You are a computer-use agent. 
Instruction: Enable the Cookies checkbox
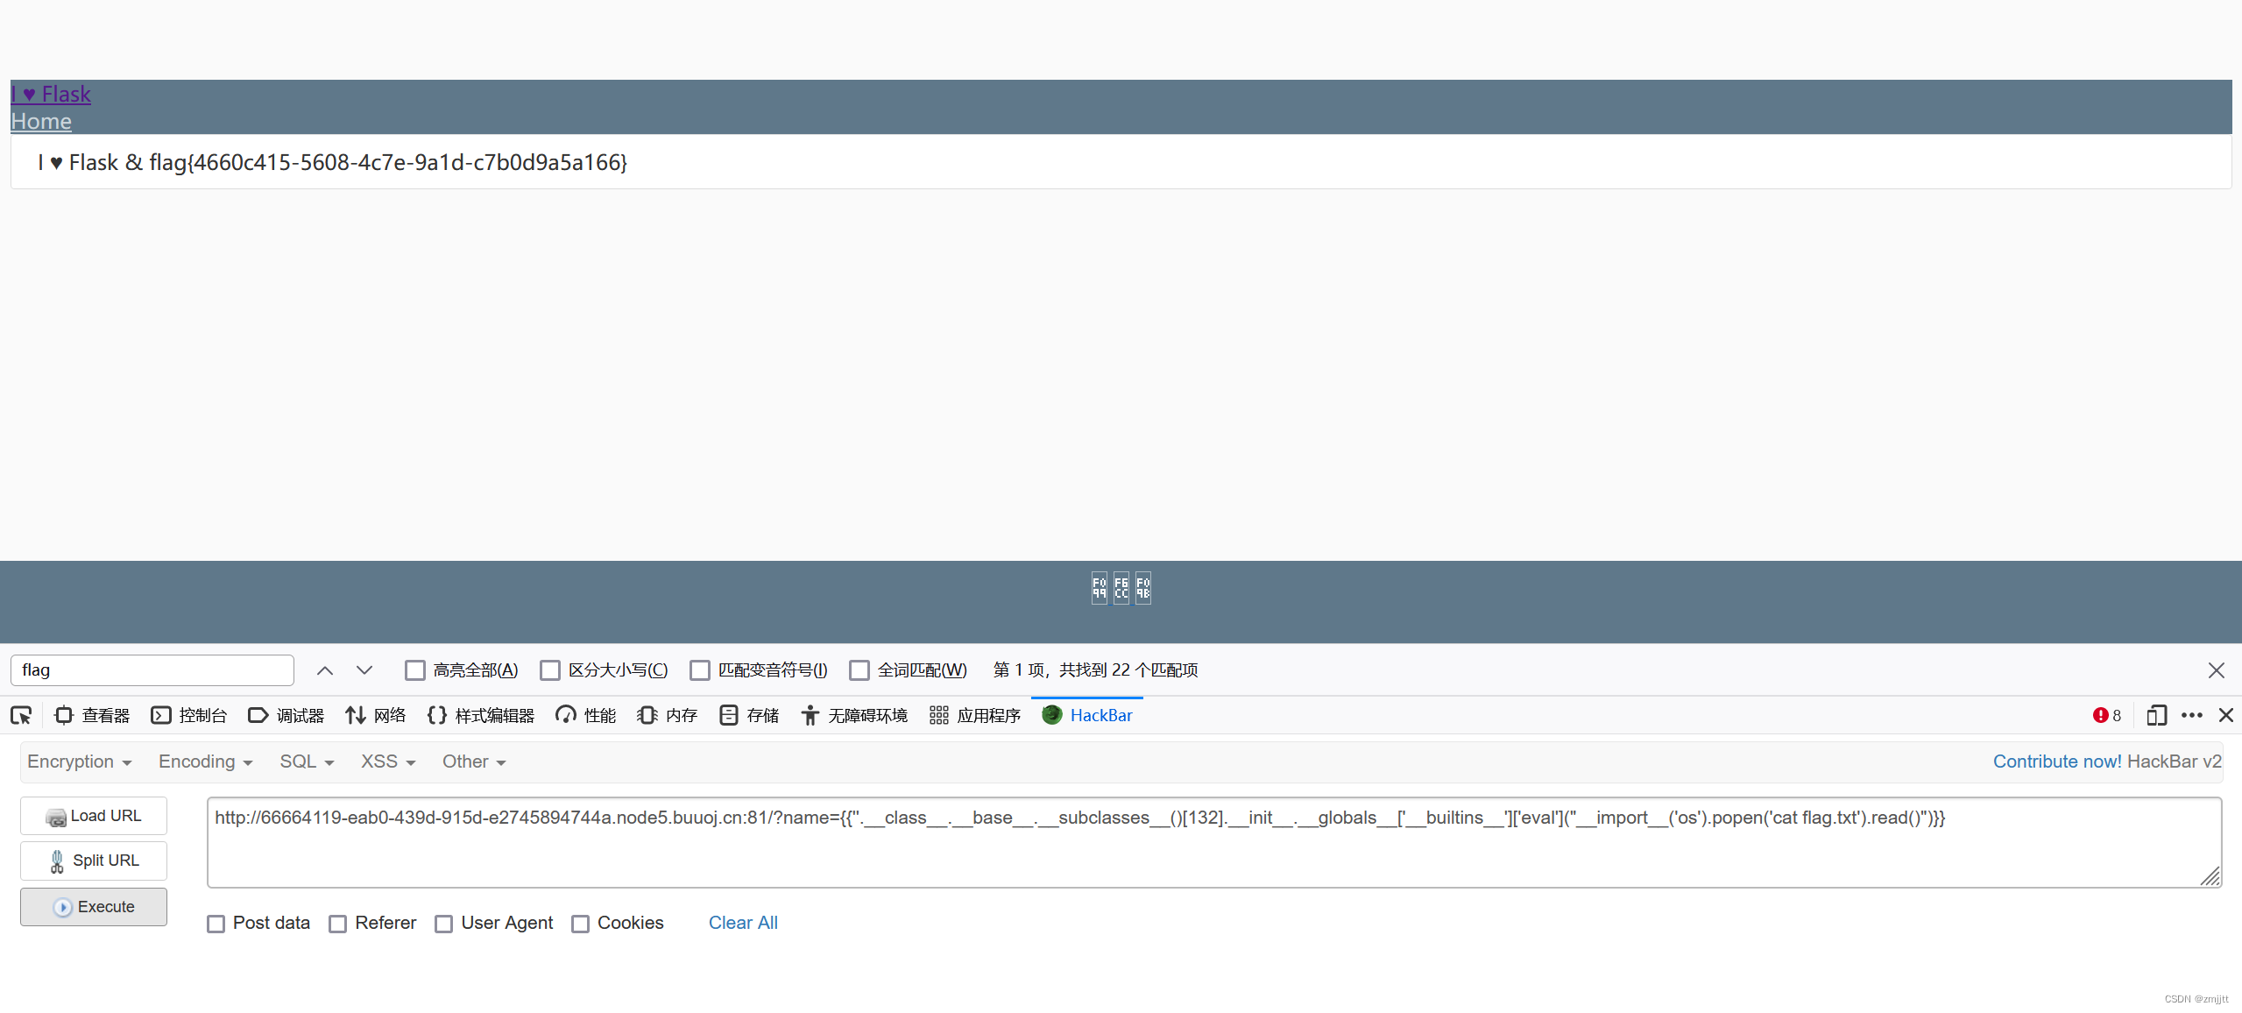point(581,924)
